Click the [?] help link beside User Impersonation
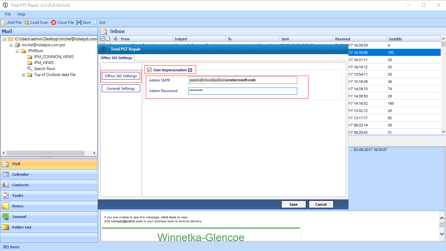 190,70
